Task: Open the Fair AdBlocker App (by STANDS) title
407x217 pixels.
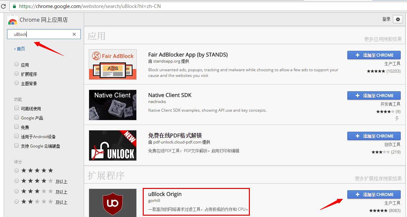Action: (x=188, y=55)
